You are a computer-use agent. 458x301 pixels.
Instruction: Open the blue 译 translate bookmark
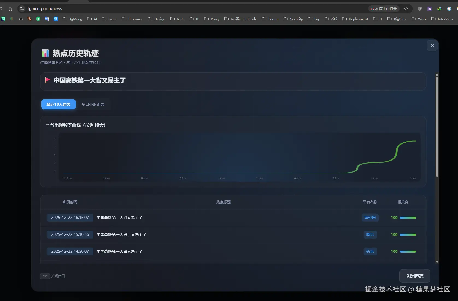coord(56,19)
